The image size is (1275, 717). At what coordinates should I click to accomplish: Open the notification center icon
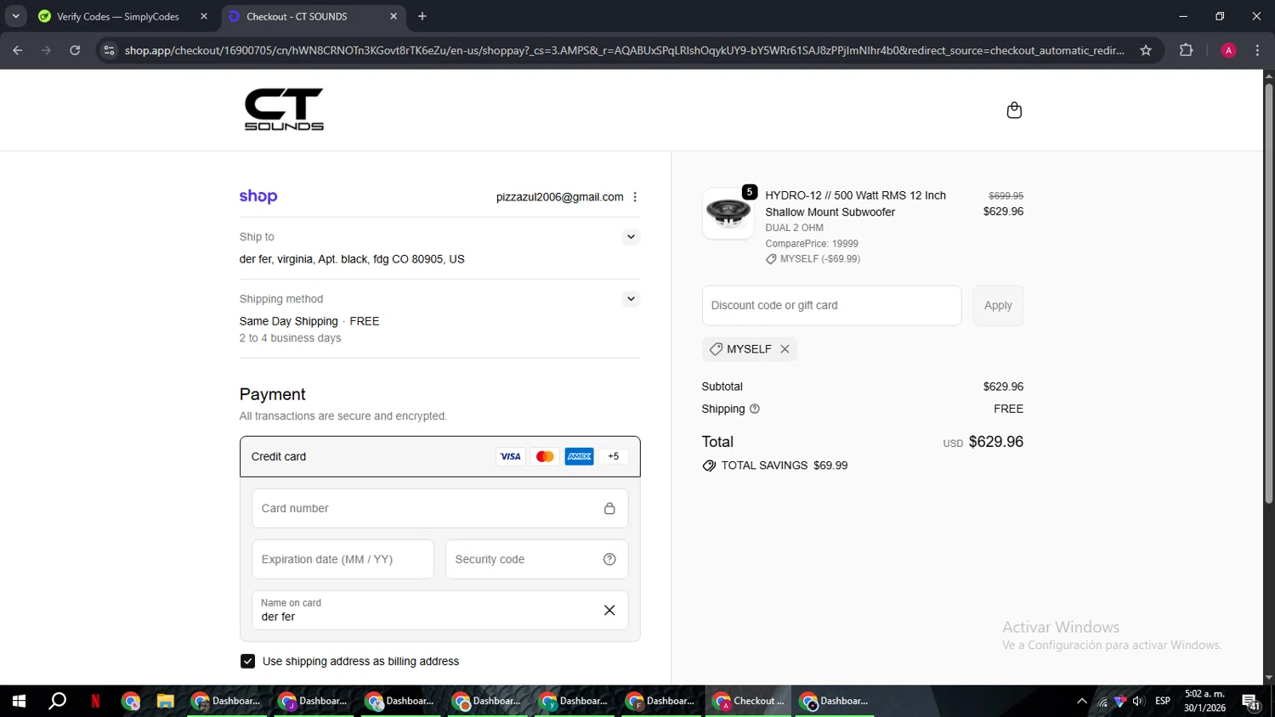click(x=1251, y=702)
